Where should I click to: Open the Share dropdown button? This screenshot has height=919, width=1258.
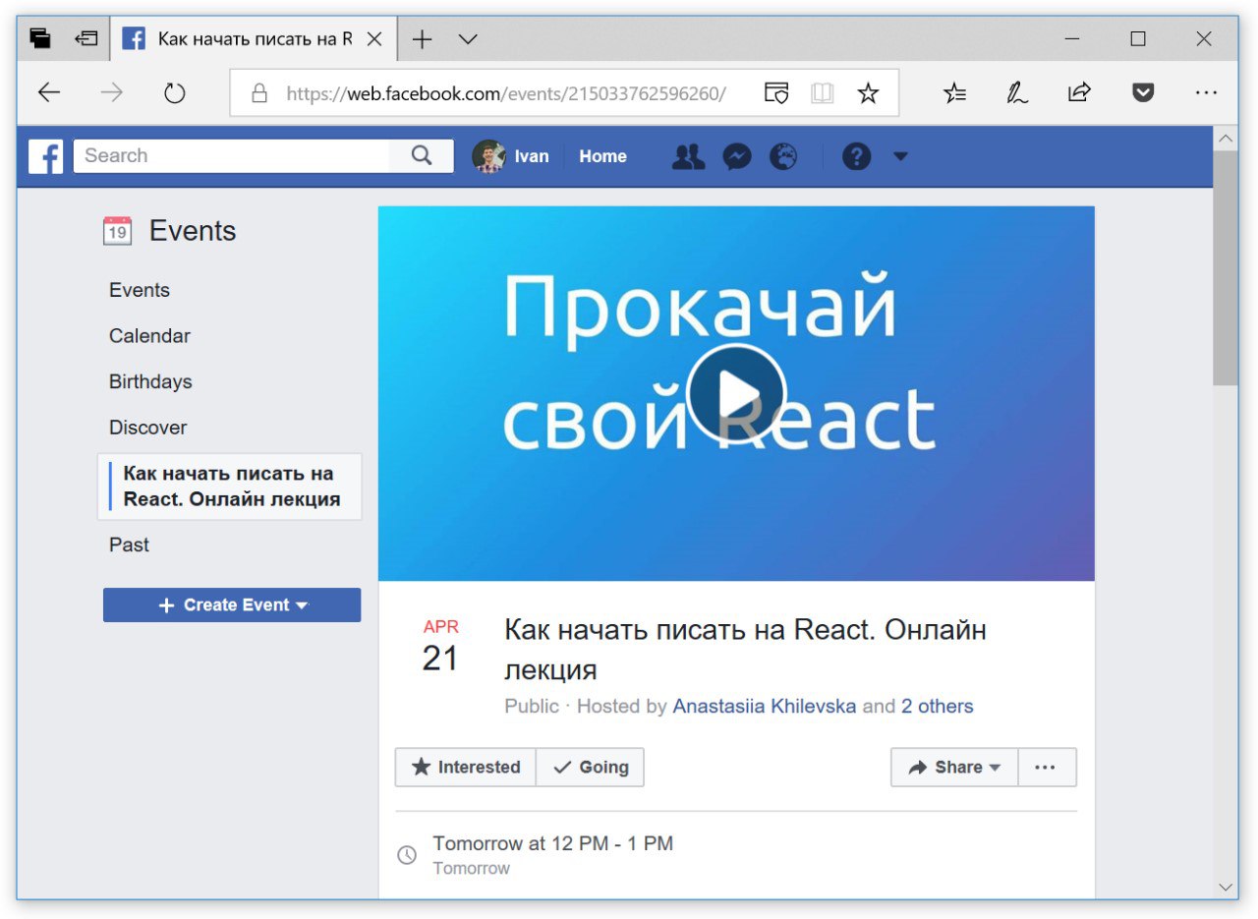(x=954, y=768)
